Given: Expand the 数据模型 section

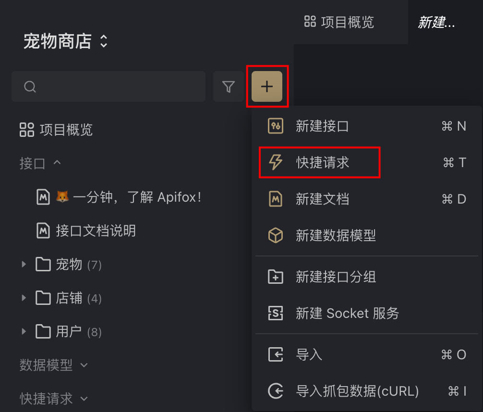Looking at the screenshot, I should coord(54,365).
